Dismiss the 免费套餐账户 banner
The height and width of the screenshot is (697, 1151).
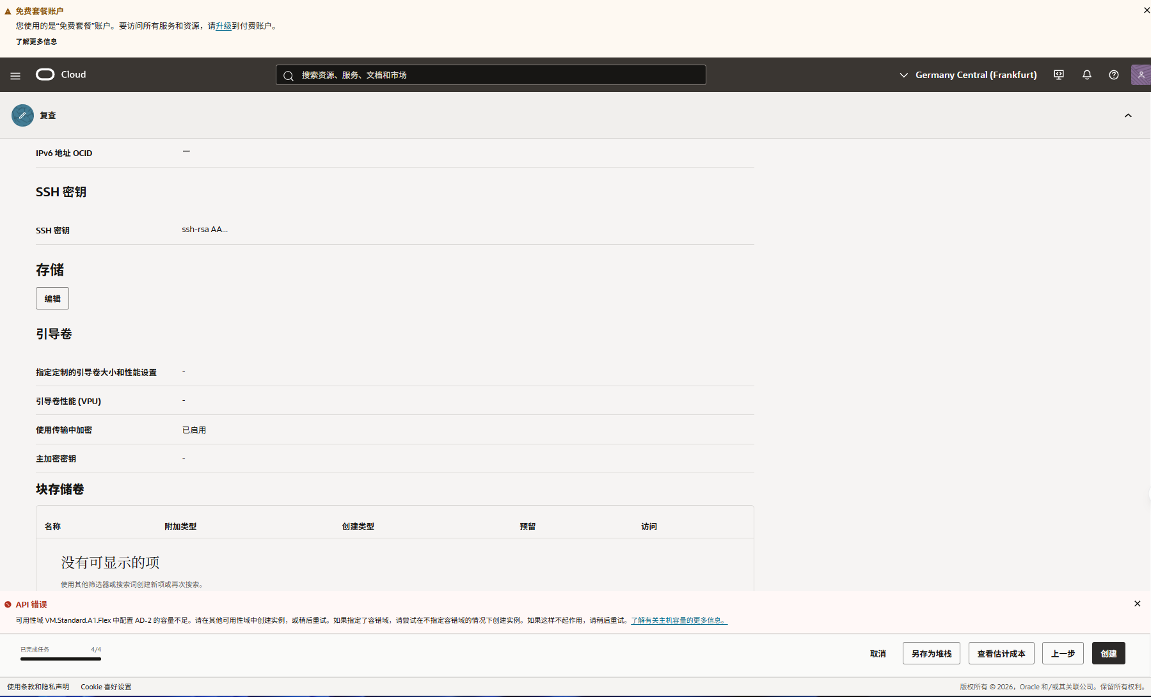(1147, 10)
